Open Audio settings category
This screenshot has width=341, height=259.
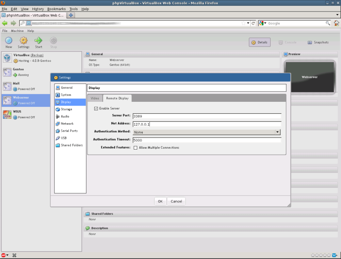[x=70, y=116]
